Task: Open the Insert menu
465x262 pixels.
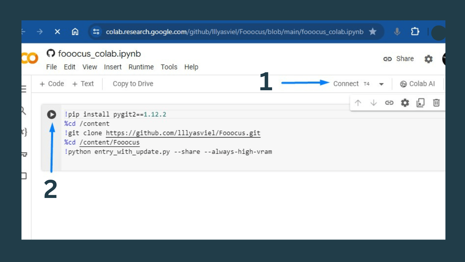Action: tap(113, 67)
